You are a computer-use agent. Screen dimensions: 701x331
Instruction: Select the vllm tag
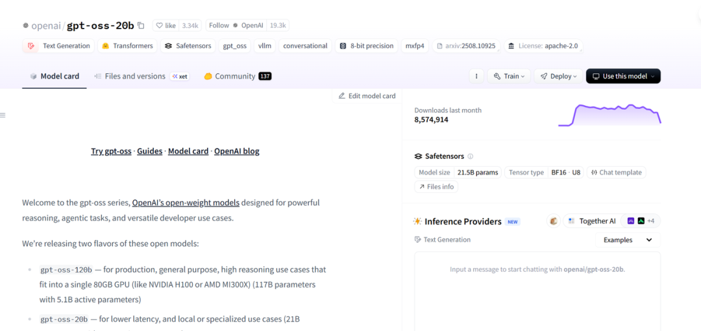pyautogui.click(x=265, y=45)
